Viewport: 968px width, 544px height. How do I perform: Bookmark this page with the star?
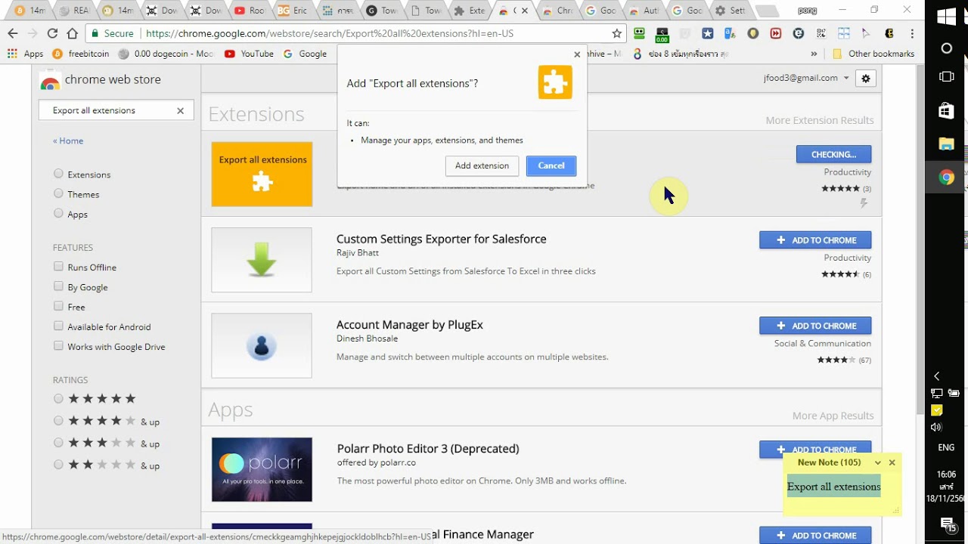point(617,33)
